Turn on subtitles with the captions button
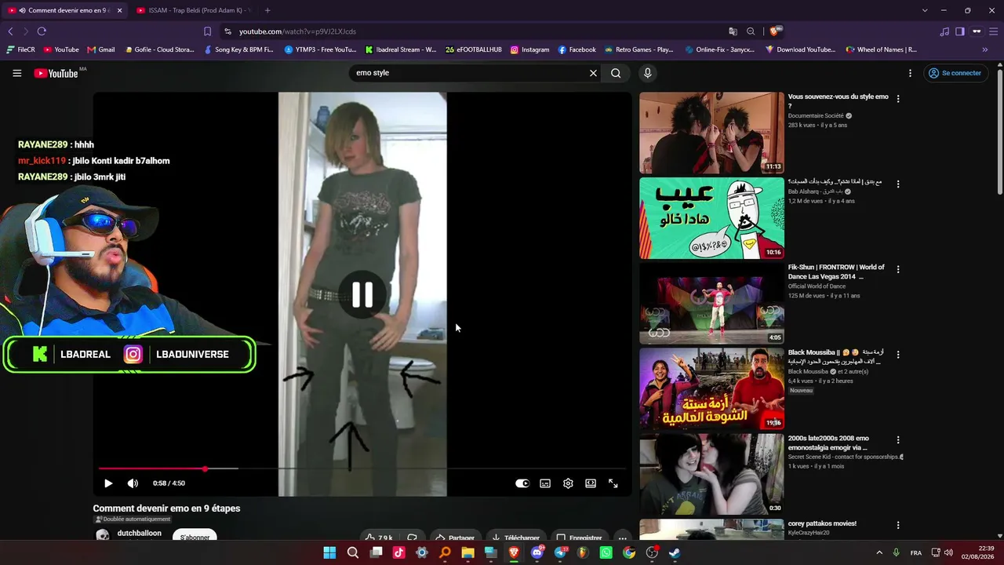1004x565 pixels. tap(545, 483)
